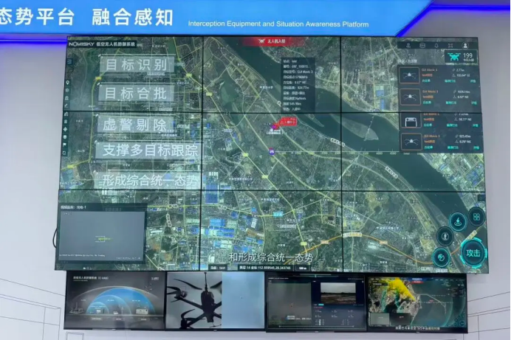
Task: Click second drone card's middle green button
Action: 451,103
